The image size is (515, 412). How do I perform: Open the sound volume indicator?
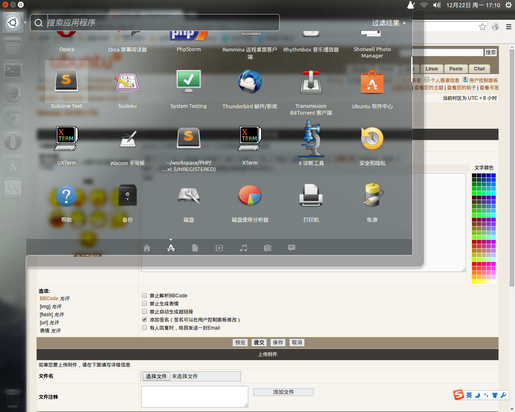(x=437, y=5)
